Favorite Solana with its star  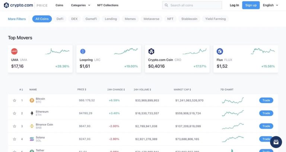point(15,139)
